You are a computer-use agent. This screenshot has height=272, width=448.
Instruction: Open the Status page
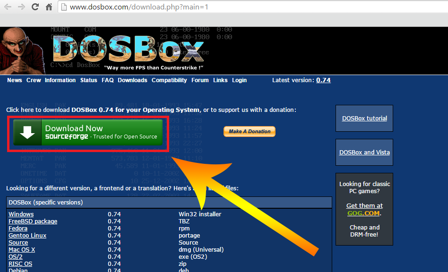pos(88,80)
